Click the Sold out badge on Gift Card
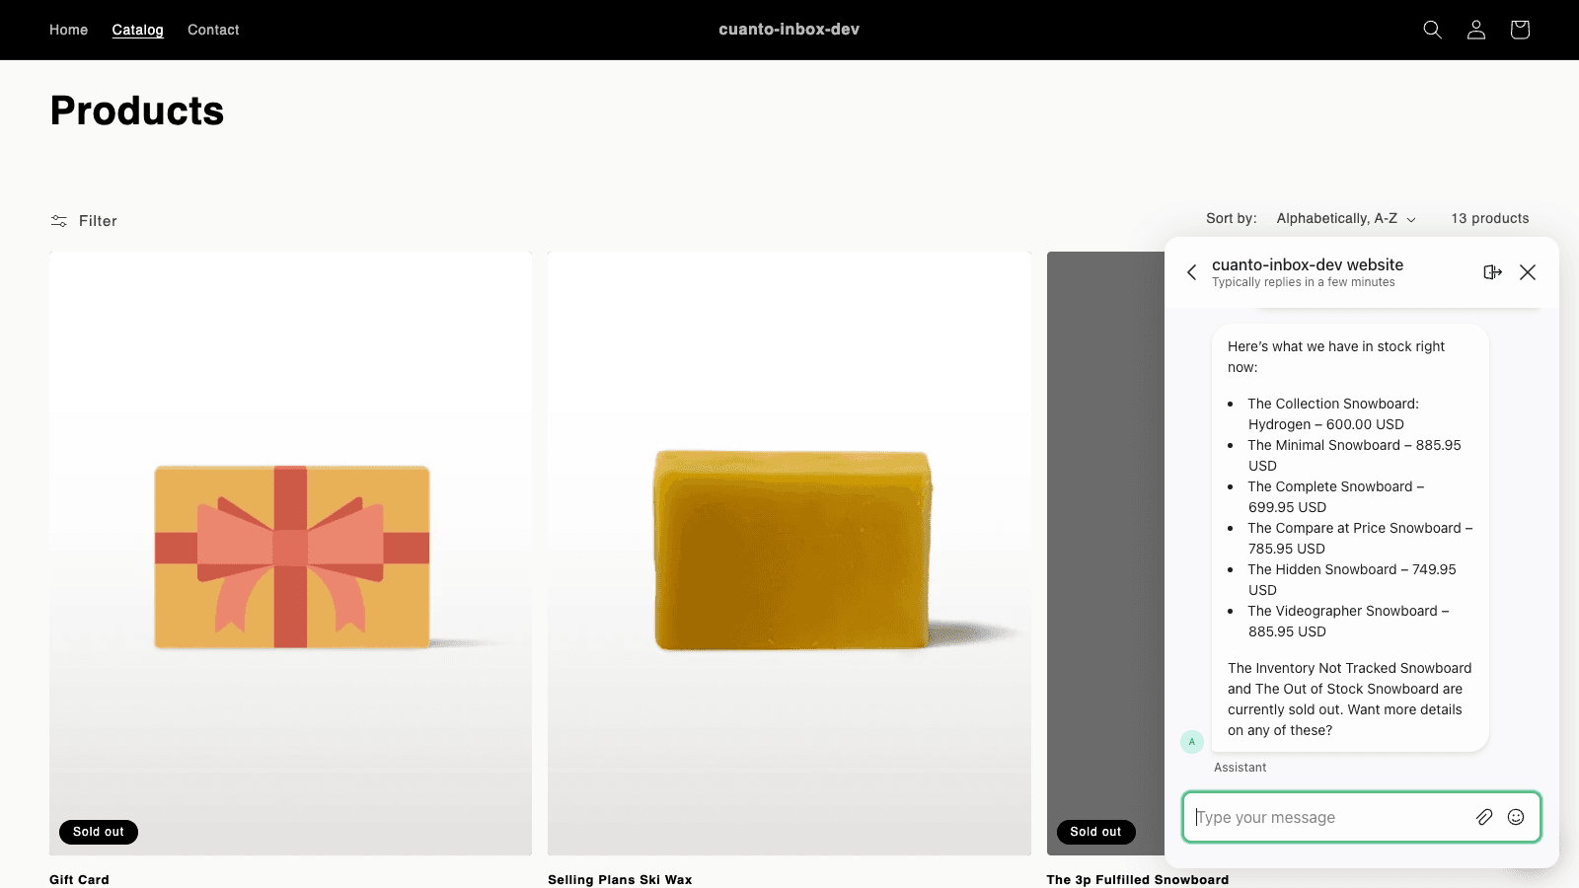This screenshot has height=888, width=1579. click(99, 832)
